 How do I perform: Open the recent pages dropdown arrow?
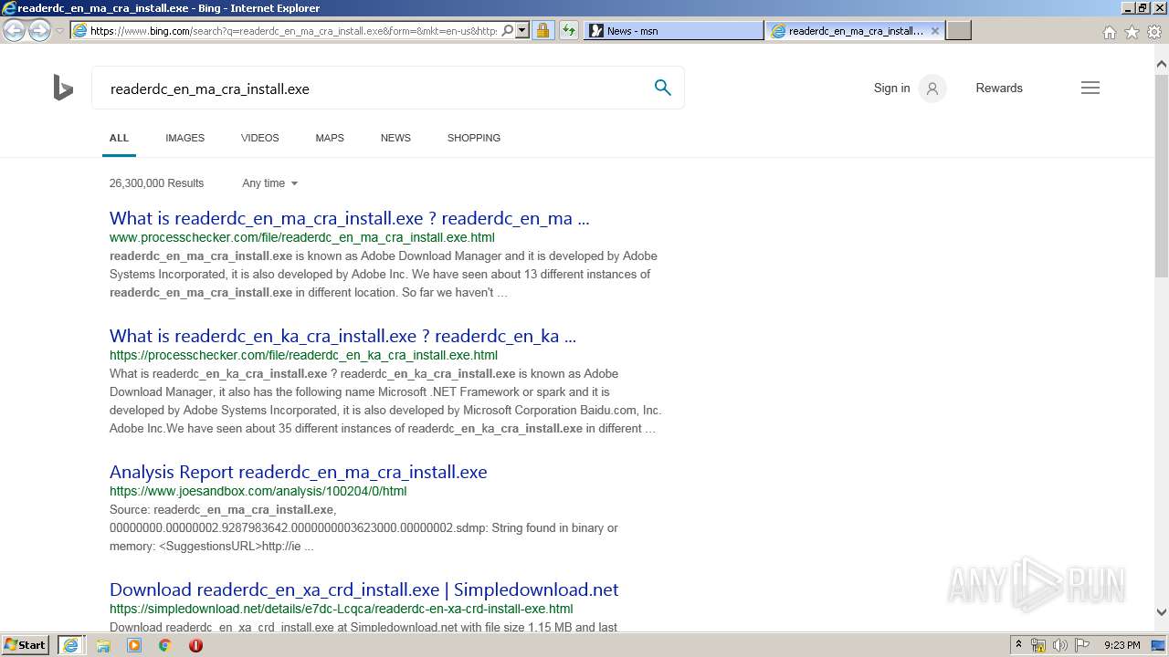tap(59, 31)
